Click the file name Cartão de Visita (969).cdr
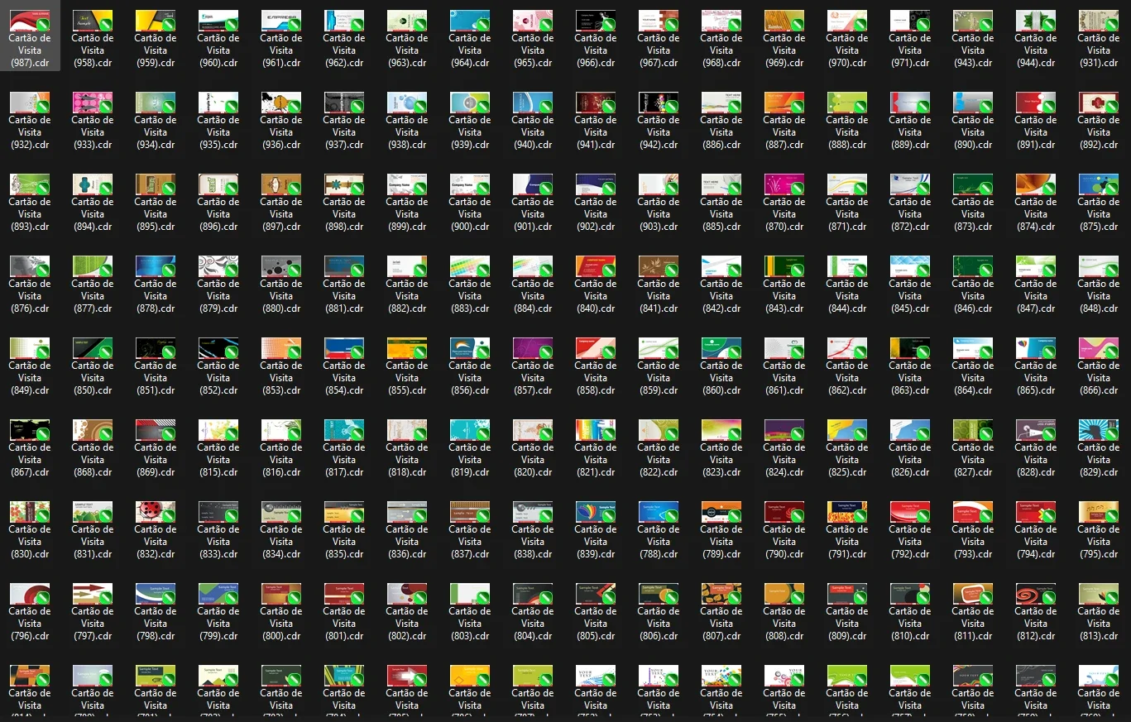 (x=784, y=50)
